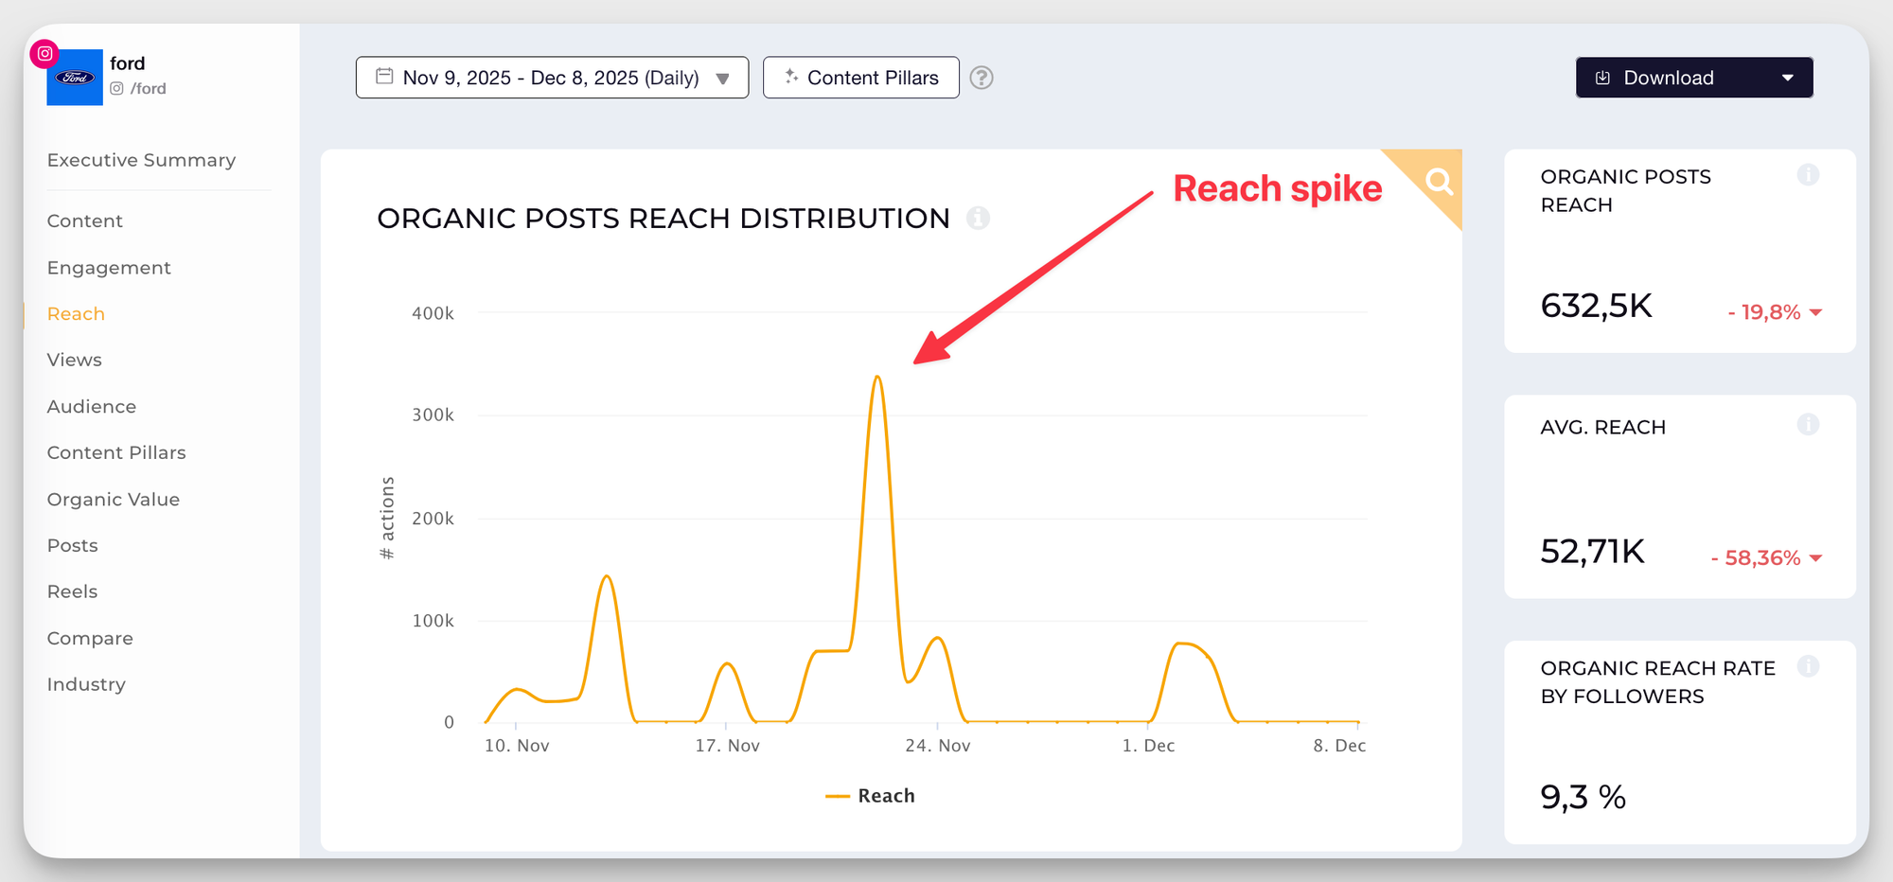Click the info icon beside Organic Posts Reach Distribution
The width and height of the screenshot is (1893, 882).
(x=978, y=219)
